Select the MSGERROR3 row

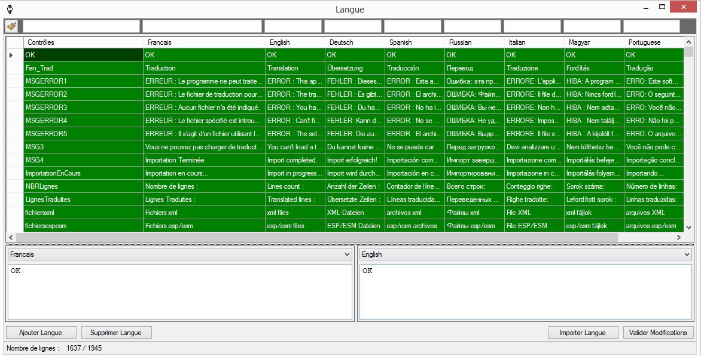click(83, 108)
